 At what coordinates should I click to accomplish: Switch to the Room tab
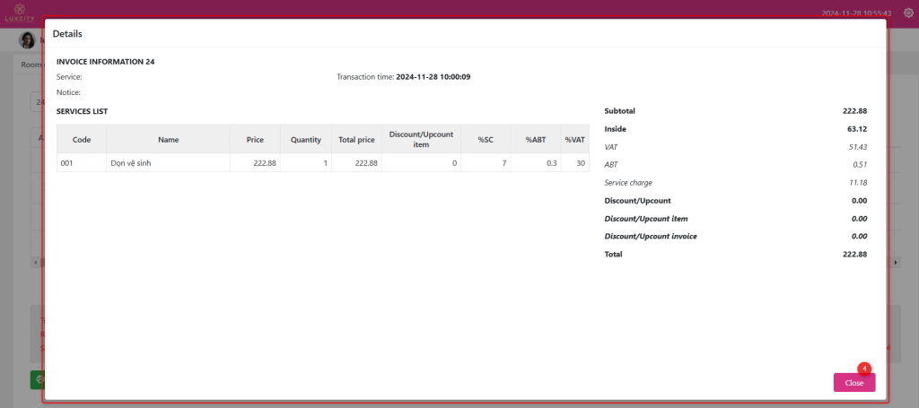(x=31, y=65)
